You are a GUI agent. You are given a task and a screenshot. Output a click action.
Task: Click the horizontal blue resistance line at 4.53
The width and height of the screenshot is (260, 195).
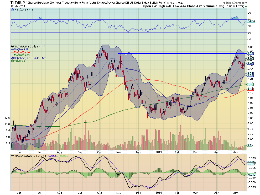[183, 53]
